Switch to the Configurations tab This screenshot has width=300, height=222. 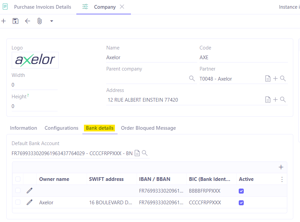(x=61, y=128)
